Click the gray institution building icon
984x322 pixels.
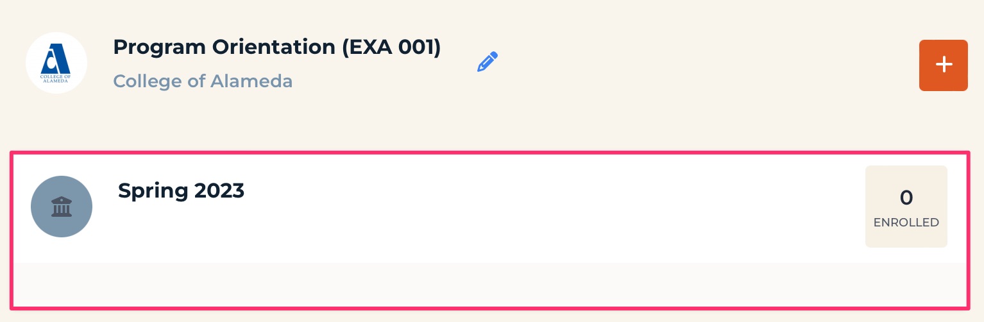pos(62,207)
